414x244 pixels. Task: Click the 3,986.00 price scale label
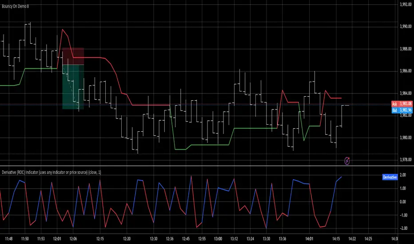point(406,71)
